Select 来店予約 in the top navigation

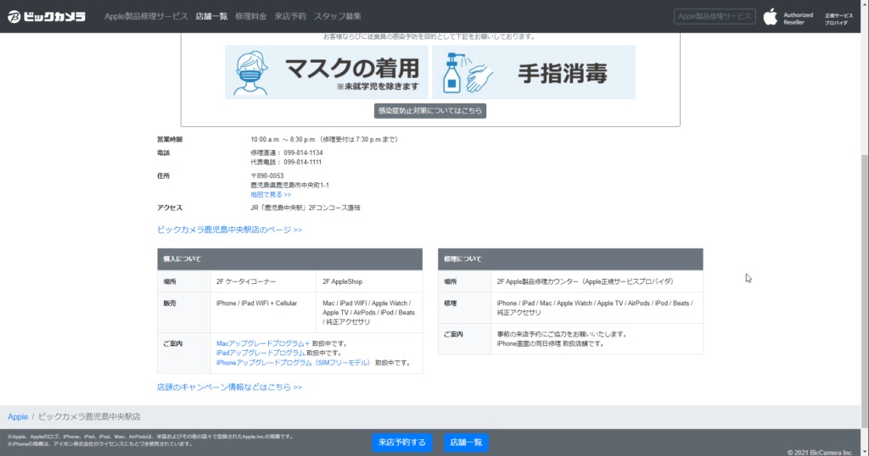(290, 17)
